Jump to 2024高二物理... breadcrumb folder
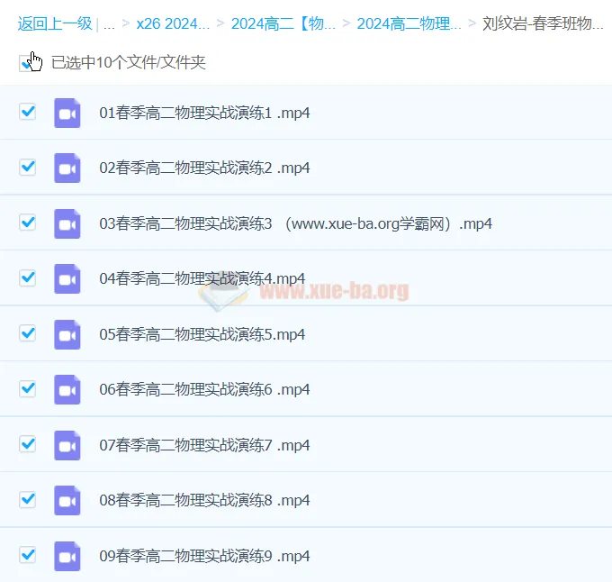This screenshot has width=612, height=582. pyautogui.click(x=409, y=23)
